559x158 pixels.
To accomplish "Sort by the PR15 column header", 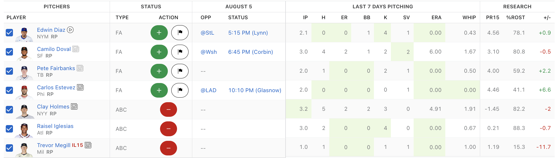I will 493,17.
